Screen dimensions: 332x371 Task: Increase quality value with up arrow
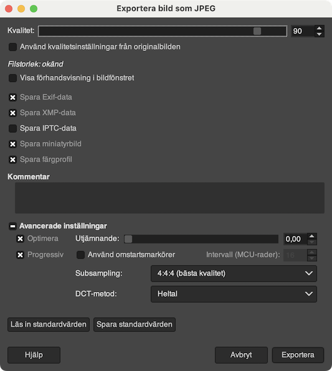[x=319, y=29]
